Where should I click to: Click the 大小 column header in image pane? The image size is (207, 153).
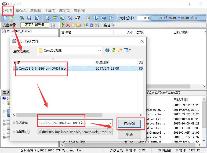pyautogui.click(x=124, y=32)
